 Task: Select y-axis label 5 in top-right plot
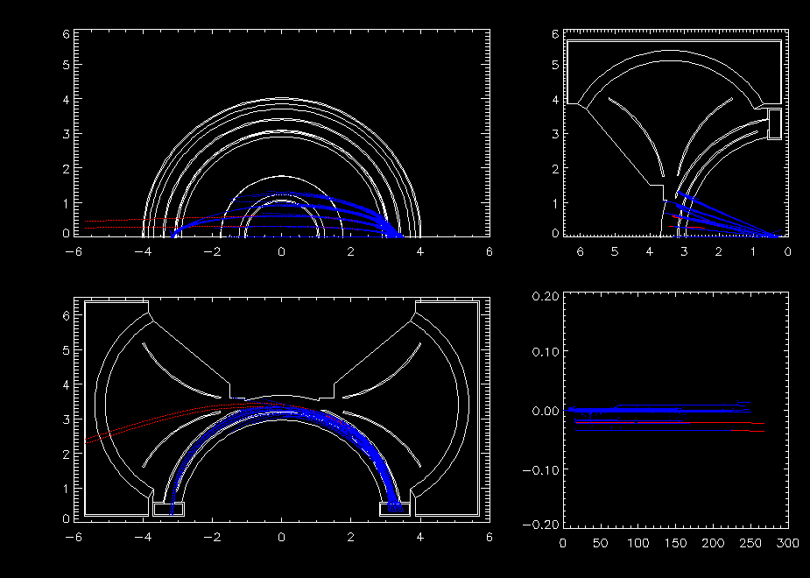pyautogui.click(x=555, y=65)
